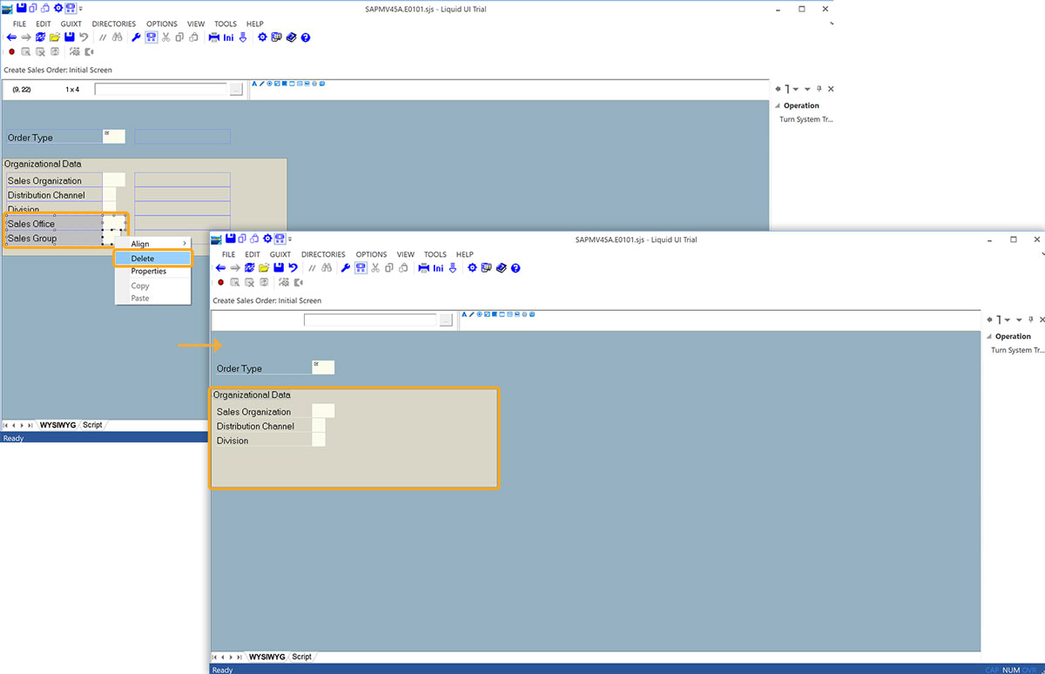Click the printer icon in back window toolbar
This screenshot has height=674, width=1045.
pos(214,37)
